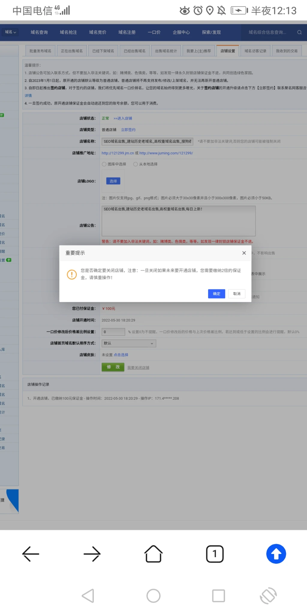The height and width of the screenshot is (614, 307).
Task: Open the browser tabs counter icon
Action: coord(215,554)
